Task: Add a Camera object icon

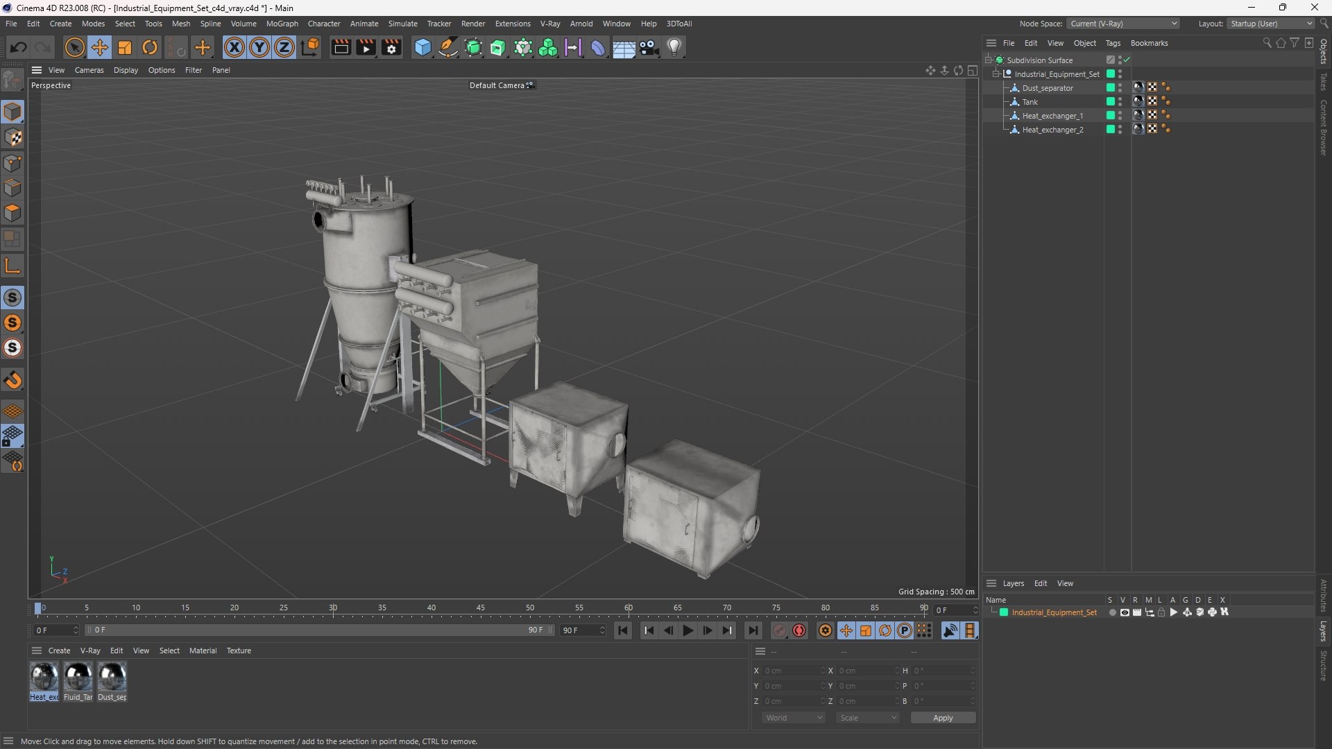Action: pyautogui.click(x=649, y=47)
